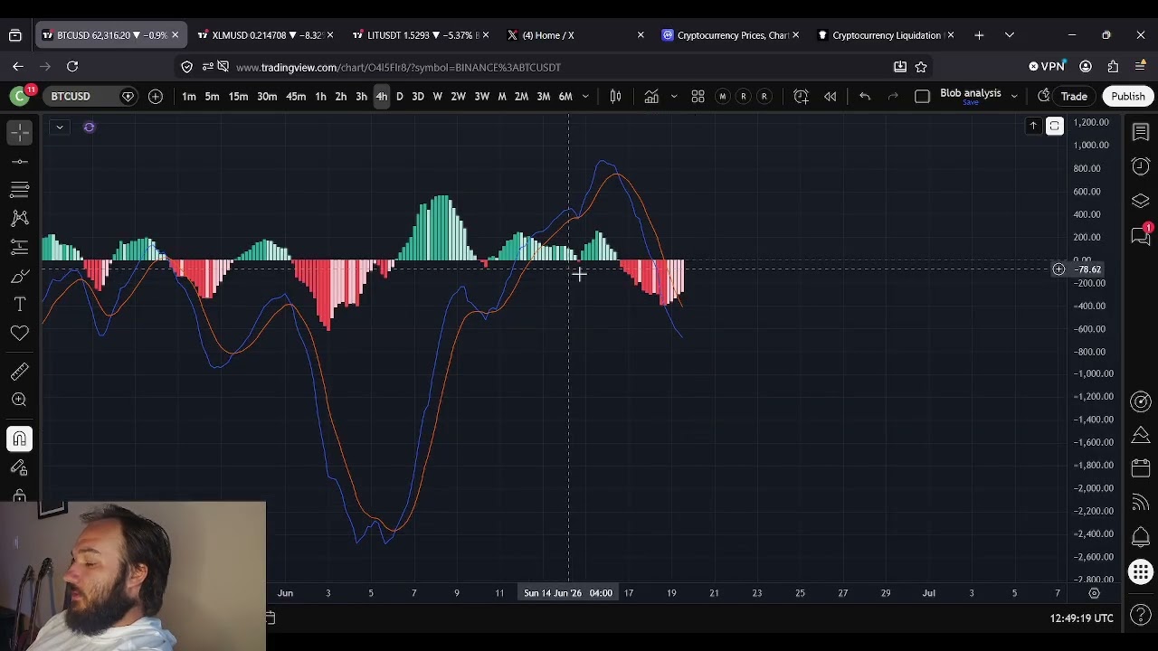Click the second R circled button
This screenshot has height=651, width=1158.
764,96
